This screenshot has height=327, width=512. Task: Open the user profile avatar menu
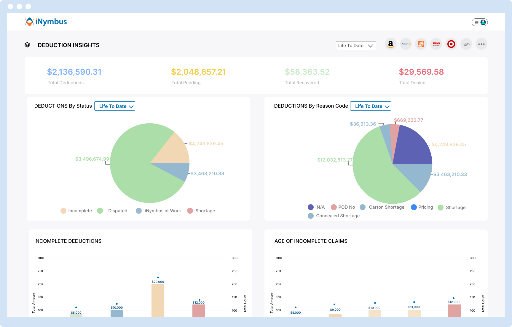pyautogui.click(x=483, y=22)
